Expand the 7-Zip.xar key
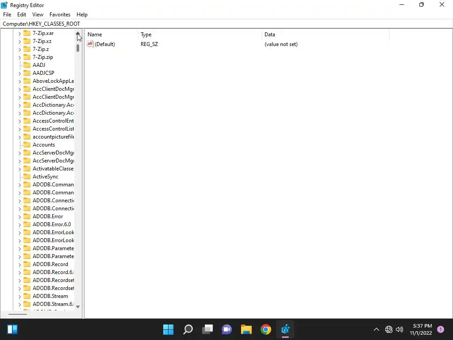The height and width of the screenshot is (340, 453). pos(19,34)
